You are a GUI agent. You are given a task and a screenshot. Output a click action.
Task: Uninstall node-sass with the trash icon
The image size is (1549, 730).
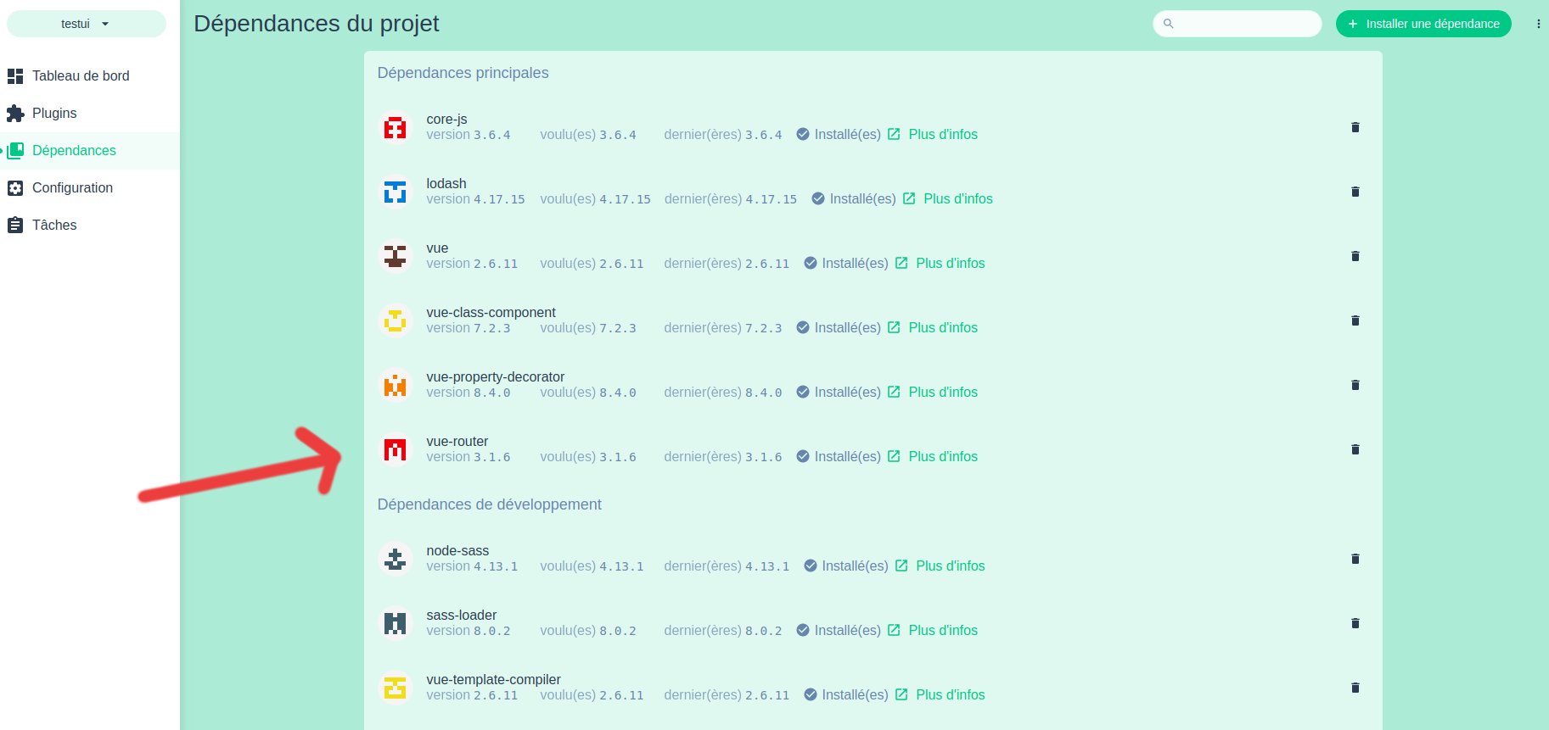1355,559
